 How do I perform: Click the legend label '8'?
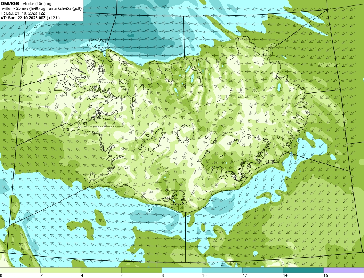[163, 275]
